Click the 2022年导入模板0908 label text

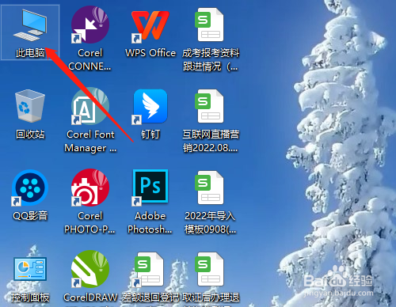pyautogui.click(x=211, y=222)
